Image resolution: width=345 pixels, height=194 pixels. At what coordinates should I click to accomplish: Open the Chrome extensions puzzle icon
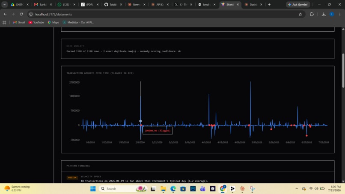(312, 14)
